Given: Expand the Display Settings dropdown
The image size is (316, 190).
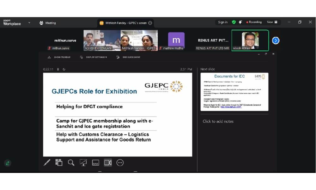Looking at the screenshot, I should 94,57.
